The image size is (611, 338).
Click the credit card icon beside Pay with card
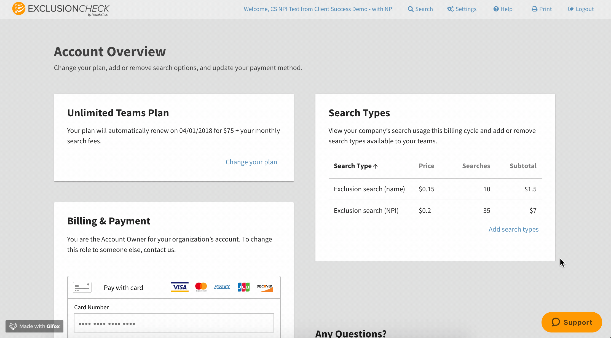(x=82, y=287)
